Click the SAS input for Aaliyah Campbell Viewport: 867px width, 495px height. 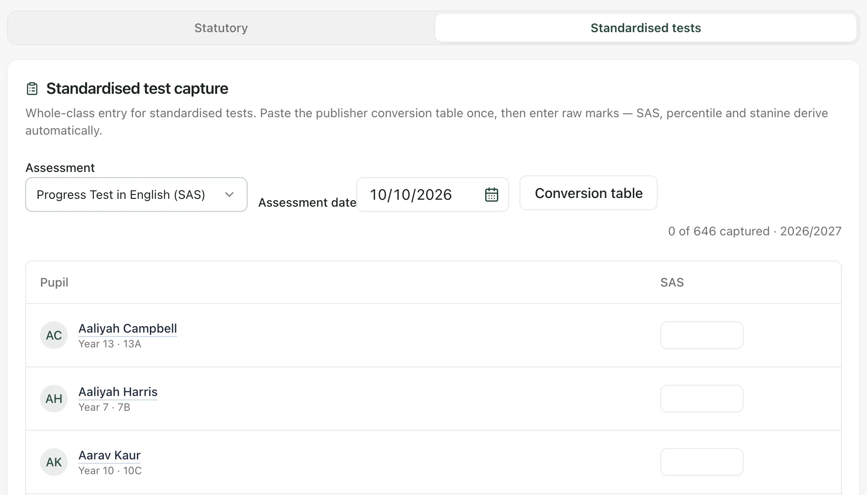[x=702, y=335]
